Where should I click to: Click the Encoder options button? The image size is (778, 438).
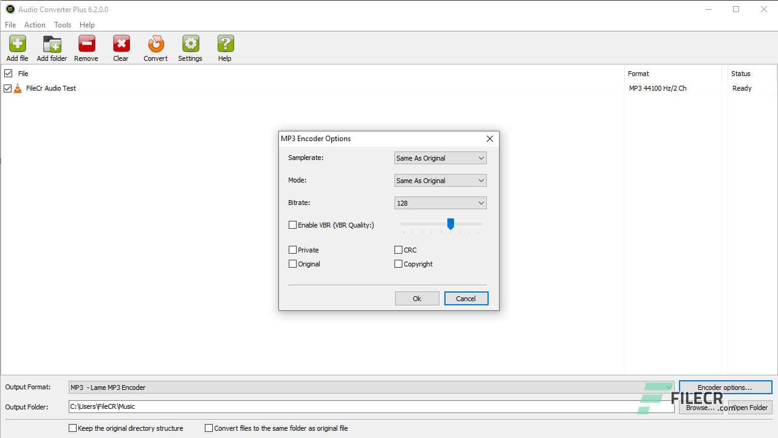click(x=725, y=387)
